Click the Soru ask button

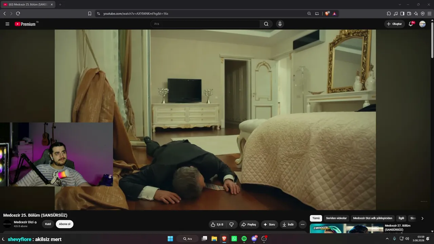click(269, 224)
